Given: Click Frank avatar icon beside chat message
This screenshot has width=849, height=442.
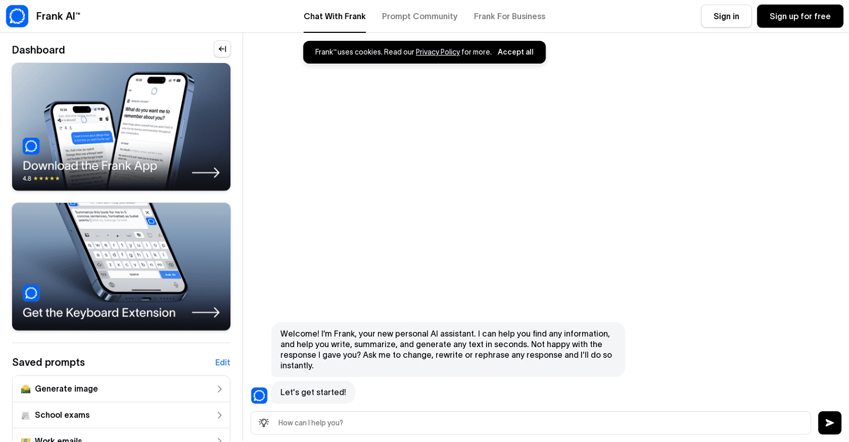Looking at the screenshot, I should pos(259,395).
